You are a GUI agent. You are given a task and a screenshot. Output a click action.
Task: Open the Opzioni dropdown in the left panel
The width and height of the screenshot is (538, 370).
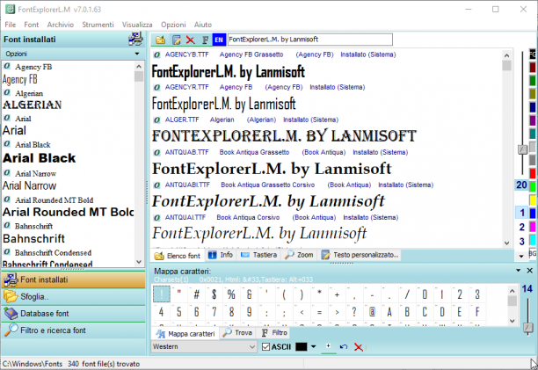click(73, 54)
